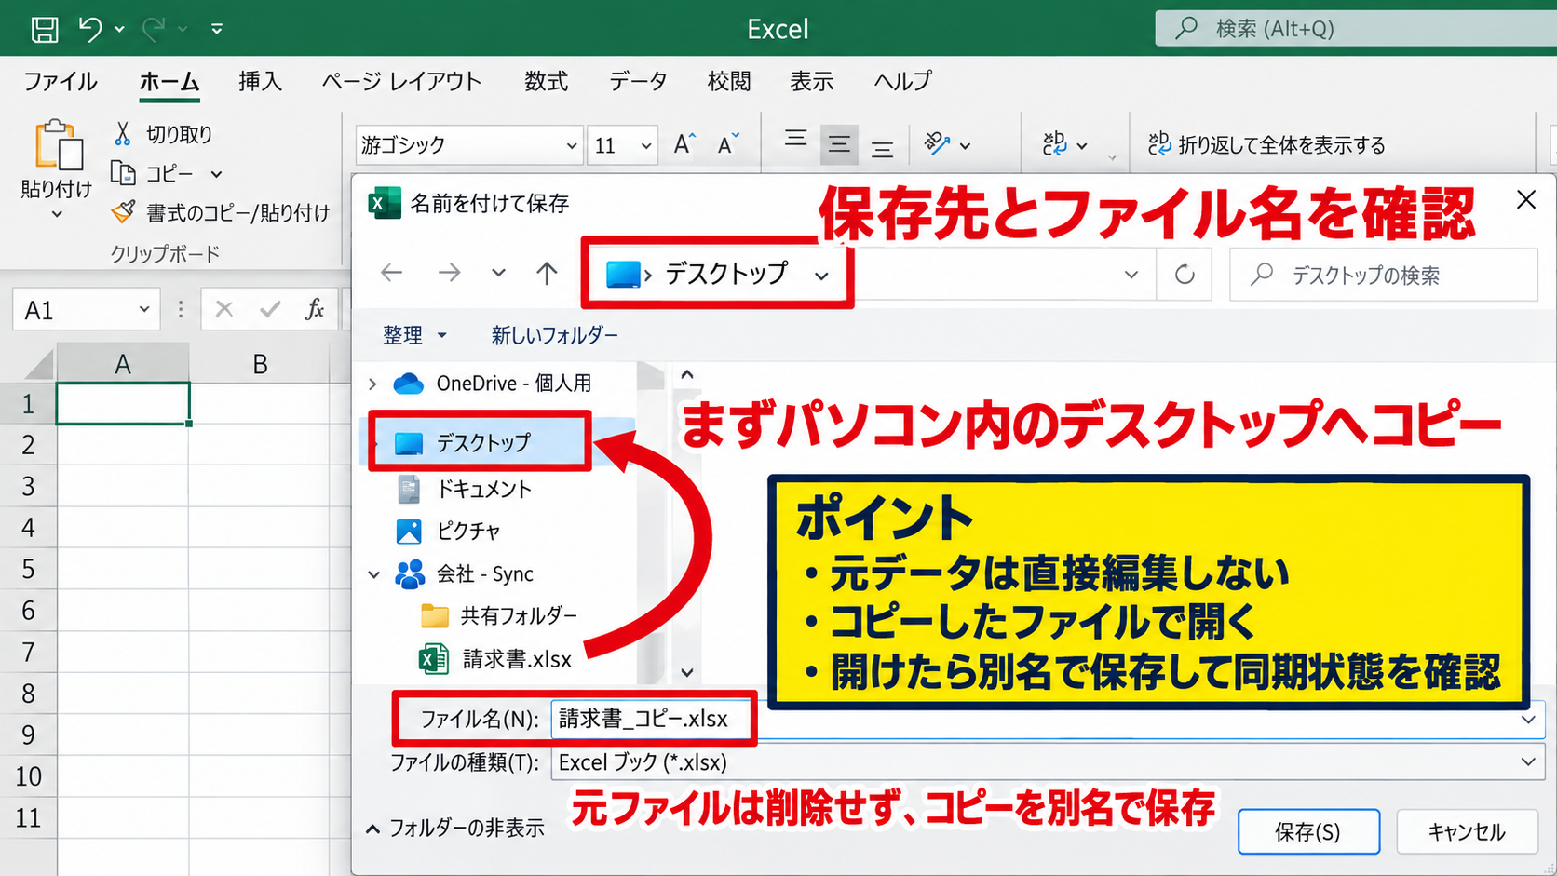This screenshot has width=1557, height=876.
Task: Open the 整理 menu
Action: 414,335
